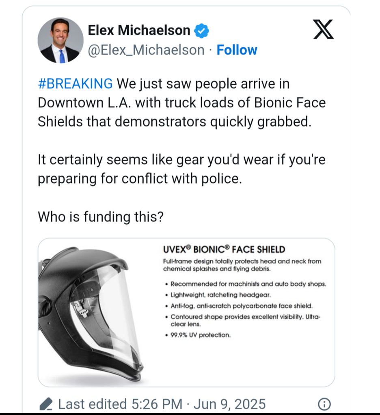
Task: Click the edit pencil icon
Action: tap(46, 404)
